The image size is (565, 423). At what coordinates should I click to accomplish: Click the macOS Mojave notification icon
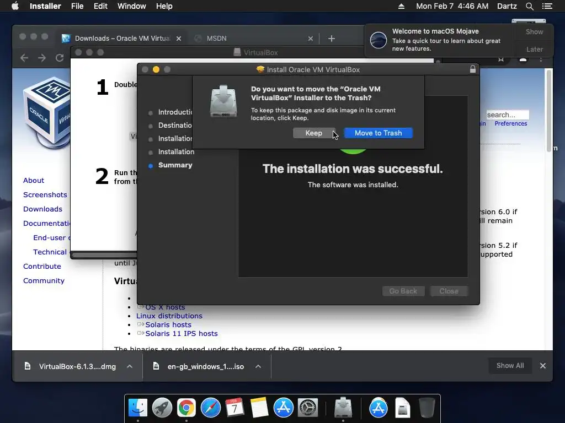(x=379, y=40)
